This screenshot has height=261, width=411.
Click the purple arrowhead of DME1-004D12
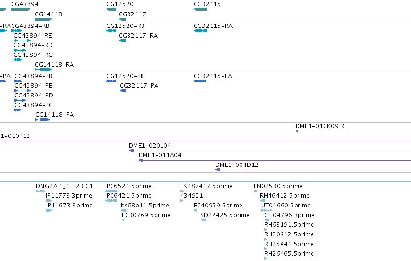point(217,170)
